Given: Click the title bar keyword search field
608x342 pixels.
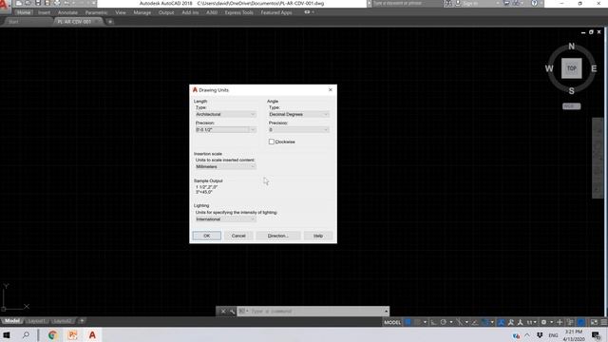Looking at the screenshot, I should tap(407, 3).
